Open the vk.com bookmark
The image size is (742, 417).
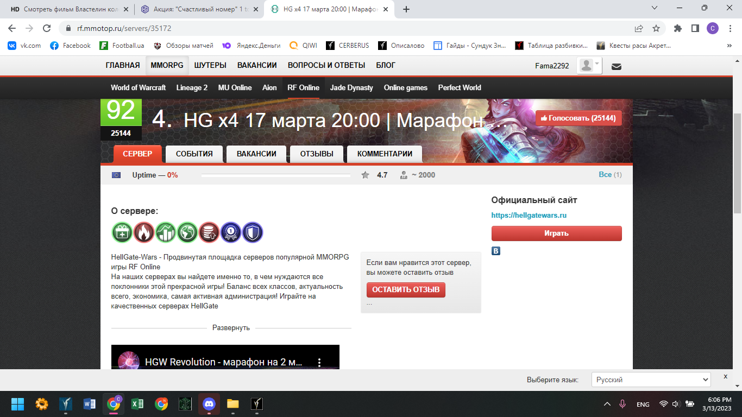click(x=24, y=46)
